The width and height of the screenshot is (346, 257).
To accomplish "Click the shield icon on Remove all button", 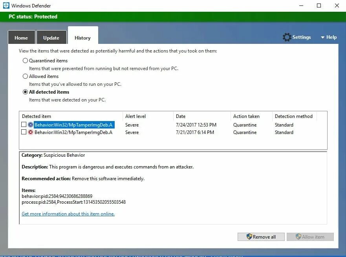I will pos(249,237).
